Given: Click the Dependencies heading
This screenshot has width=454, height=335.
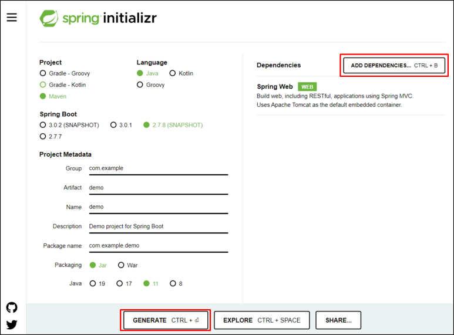Looking at the screenshot, I should coord(278,65).
